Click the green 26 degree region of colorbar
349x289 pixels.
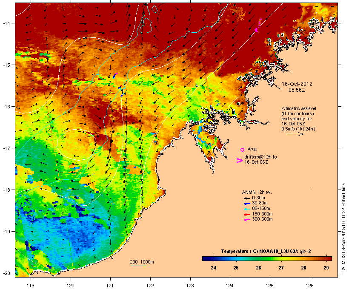(258, 258)
